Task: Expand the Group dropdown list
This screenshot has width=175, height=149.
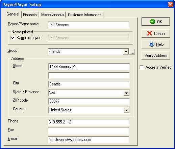Action: [126, 52]
